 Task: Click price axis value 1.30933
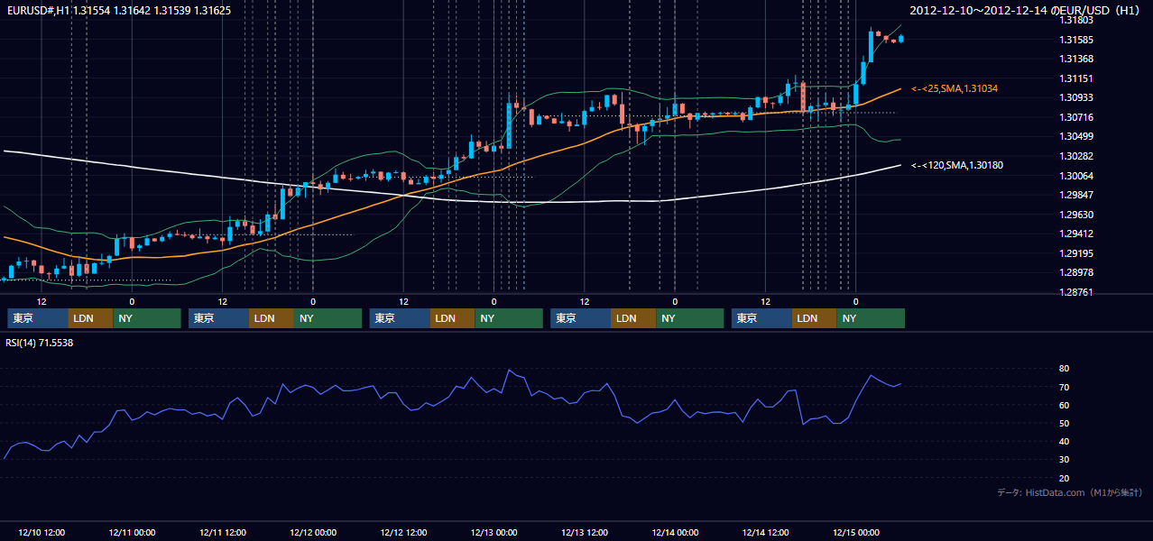(x=1076, y=97)
